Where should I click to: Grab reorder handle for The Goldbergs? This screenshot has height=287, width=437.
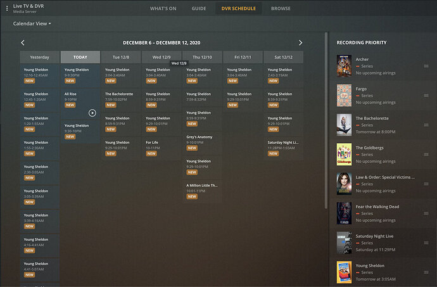426,155
